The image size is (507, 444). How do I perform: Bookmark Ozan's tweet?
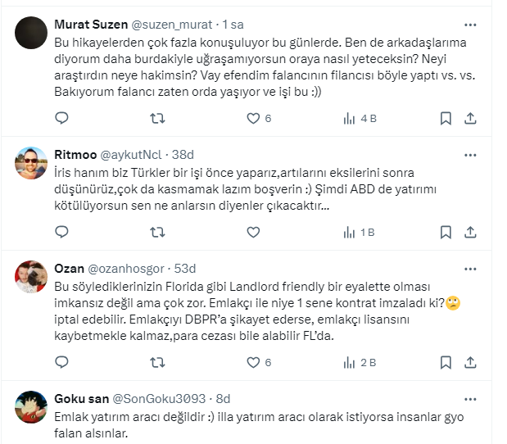tap(446, 361)
